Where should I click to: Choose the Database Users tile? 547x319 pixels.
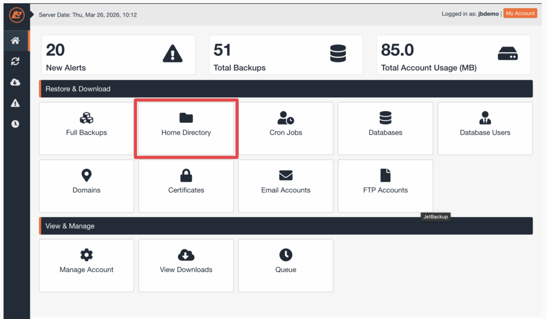tap(485, 128)
